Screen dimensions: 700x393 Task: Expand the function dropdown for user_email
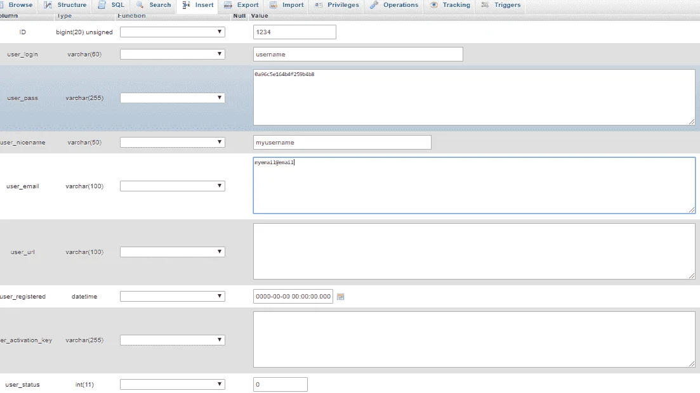(173, 186)
